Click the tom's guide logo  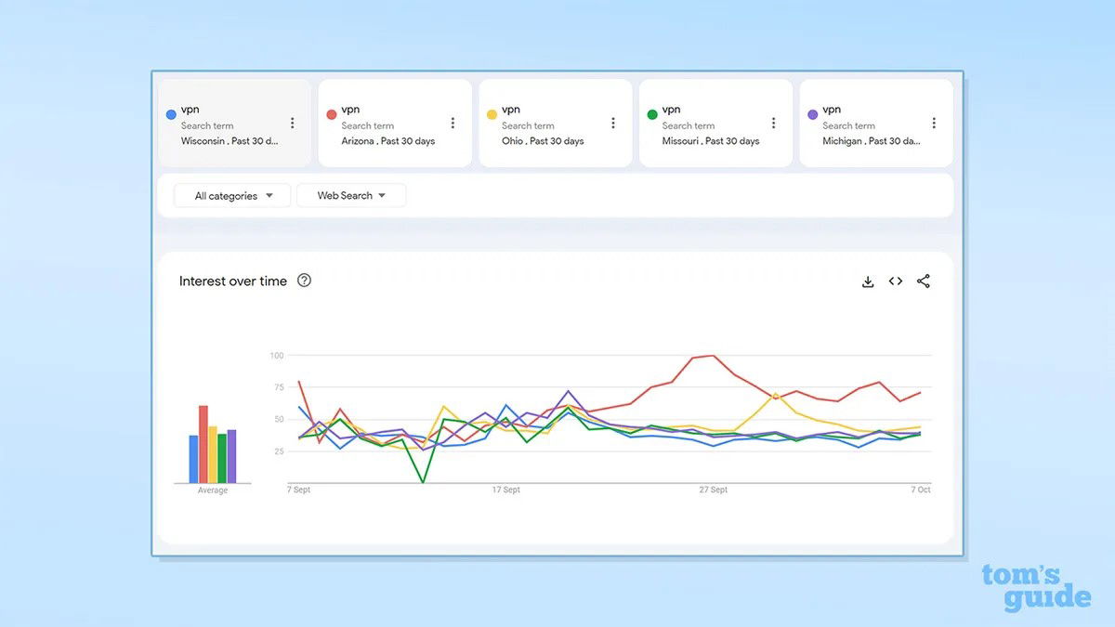(x=1038, y=585)
